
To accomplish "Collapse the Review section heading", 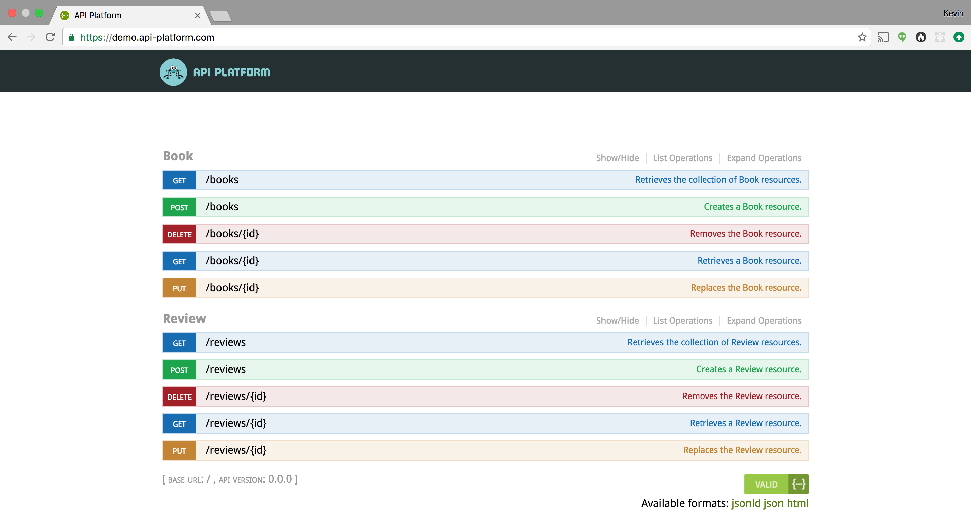I will pyautogui.click(x=184, y=319).
